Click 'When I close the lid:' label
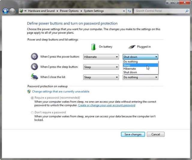 [x=53, y=77]
